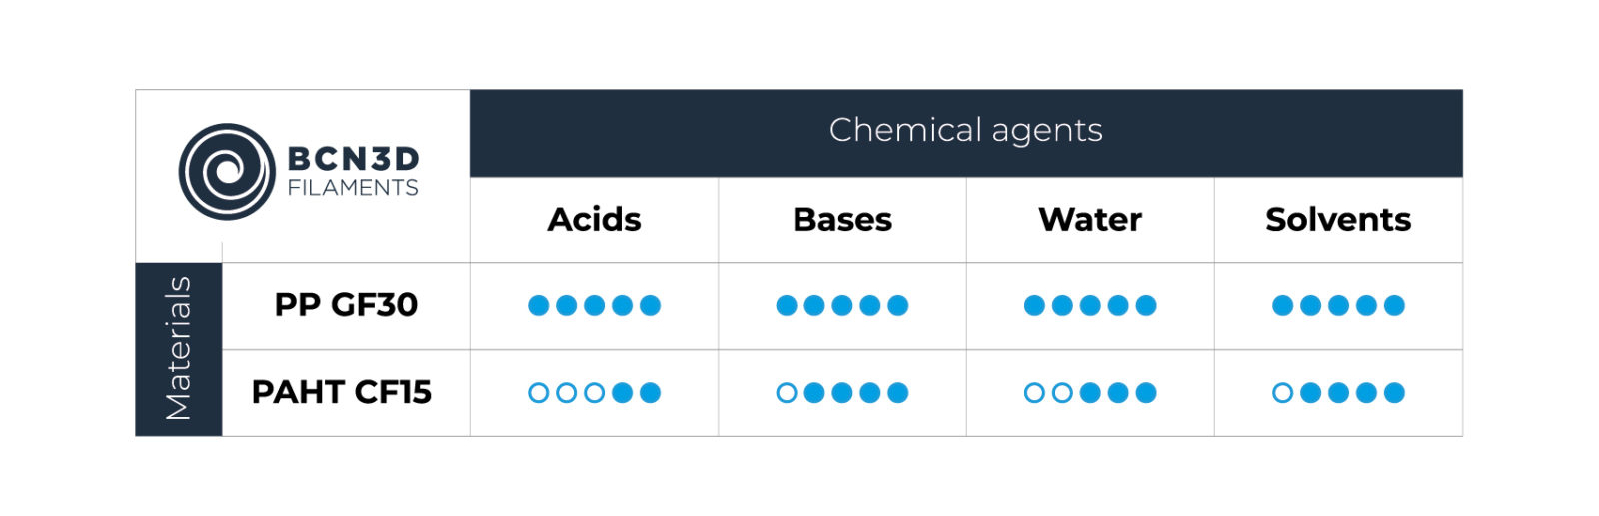Click PP GF30 Acids five-dot rating
This screenshot has height=516, width=1599.
[594, 305]
